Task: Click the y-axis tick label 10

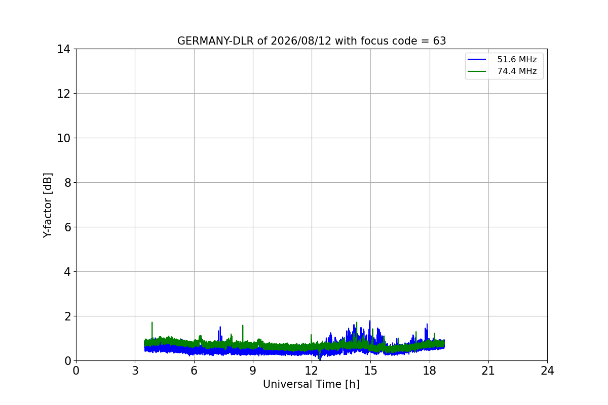Action: click(x=64, y=138)
